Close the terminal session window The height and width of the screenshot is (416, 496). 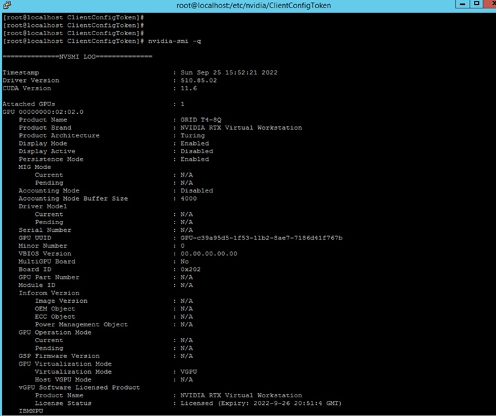(x=490, y=4)
